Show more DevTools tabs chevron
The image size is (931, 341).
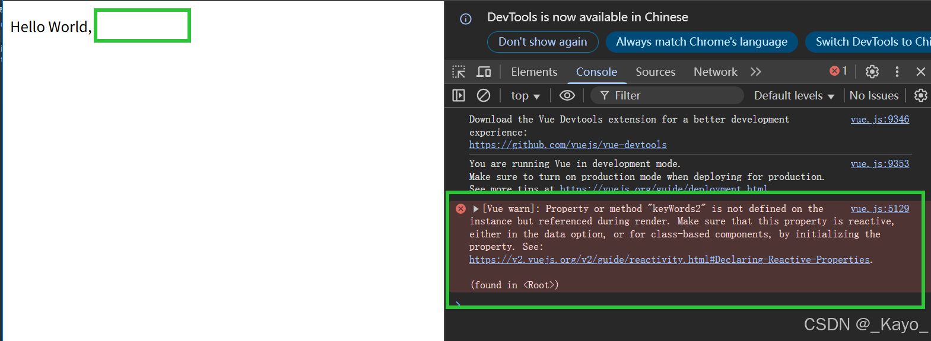point(755,72)
